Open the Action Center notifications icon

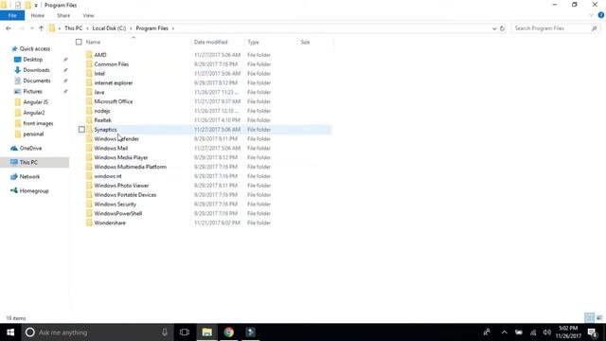click(x=593, y=332)
